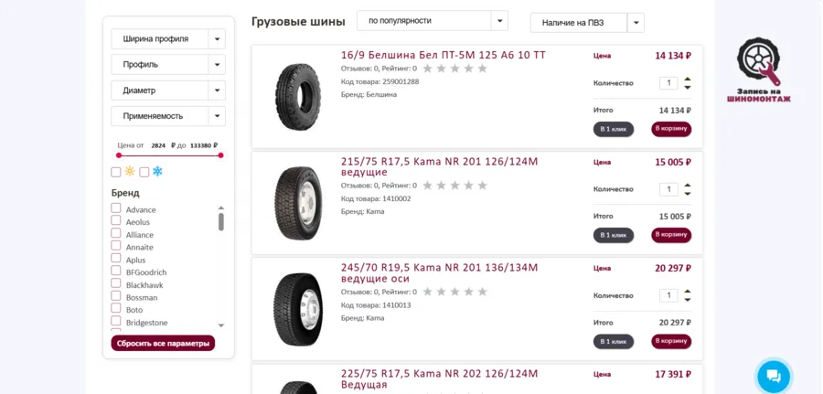Open the Kama 245/70 tire thumbnail image

298,309
